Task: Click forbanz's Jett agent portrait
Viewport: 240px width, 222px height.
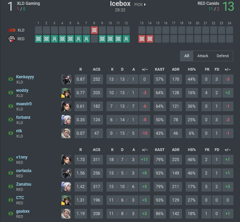Action: pos(66,120)
